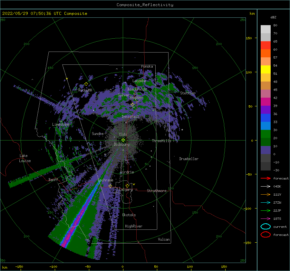Click the Ponoka city label

[x=147, y=66]
